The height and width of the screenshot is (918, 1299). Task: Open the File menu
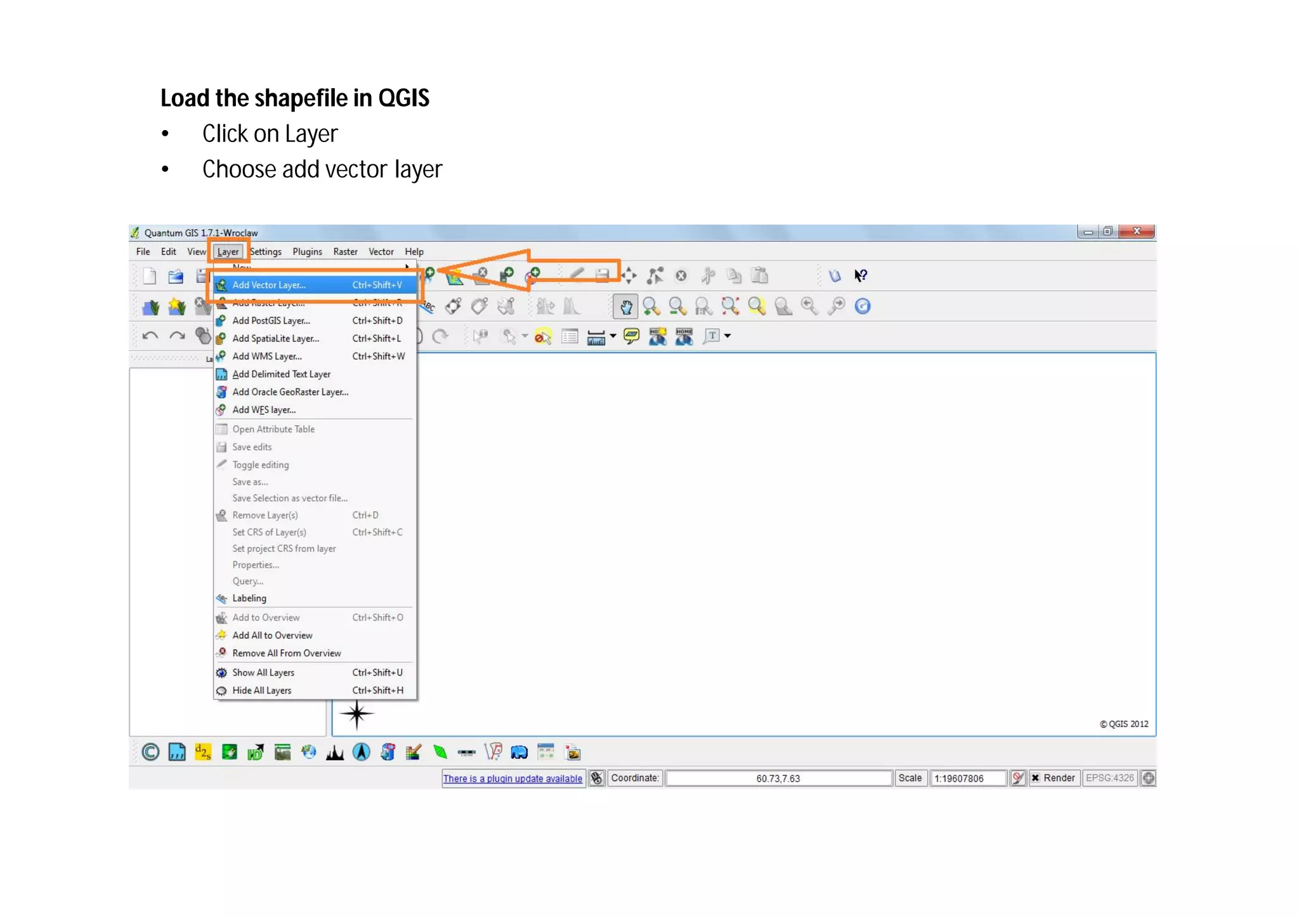[143, 252]
